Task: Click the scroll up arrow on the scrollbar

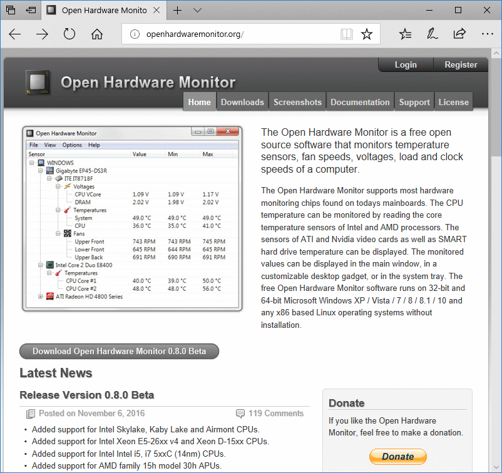Action: [x=496, y=53]
